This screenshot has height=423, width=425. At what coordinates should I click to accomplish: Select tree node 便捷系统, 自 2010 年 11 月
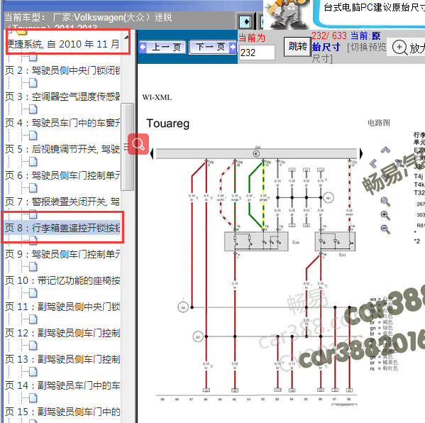click(63, 44)
